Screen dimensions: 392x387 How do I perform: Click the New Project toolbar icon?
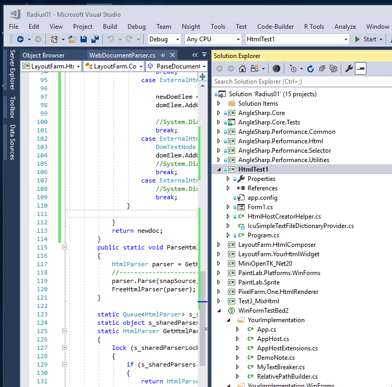pos(54,39)
